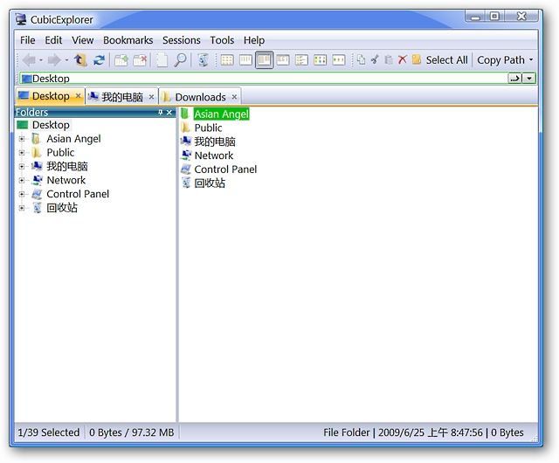Select Asian Angel in folder tree

coord(73,139)
